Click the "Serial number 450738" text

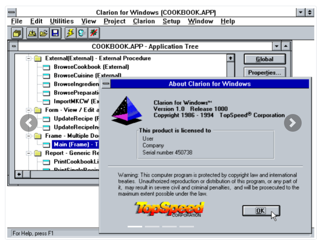[x=168, y=152]
